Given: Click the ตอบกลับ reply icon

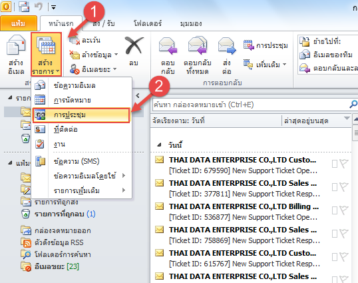Looking at the screenshot, I should pos(168,46).
